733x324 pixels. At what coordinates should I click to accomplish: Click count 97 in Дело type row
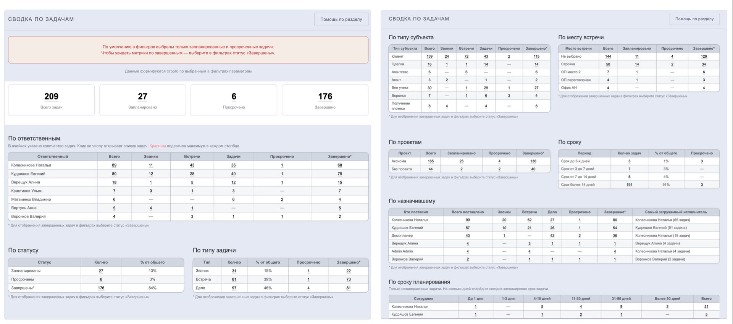click(234, 288)
